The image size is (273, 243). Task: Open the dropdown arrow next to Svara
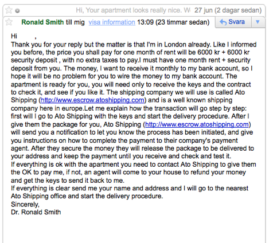[x=258, y=22]
